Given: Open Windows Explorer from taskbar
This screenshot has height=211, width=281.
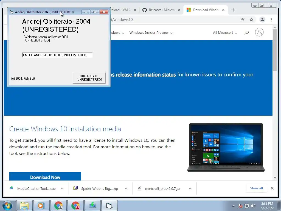Looking at the screenshot, I should (x=24, y=206).
